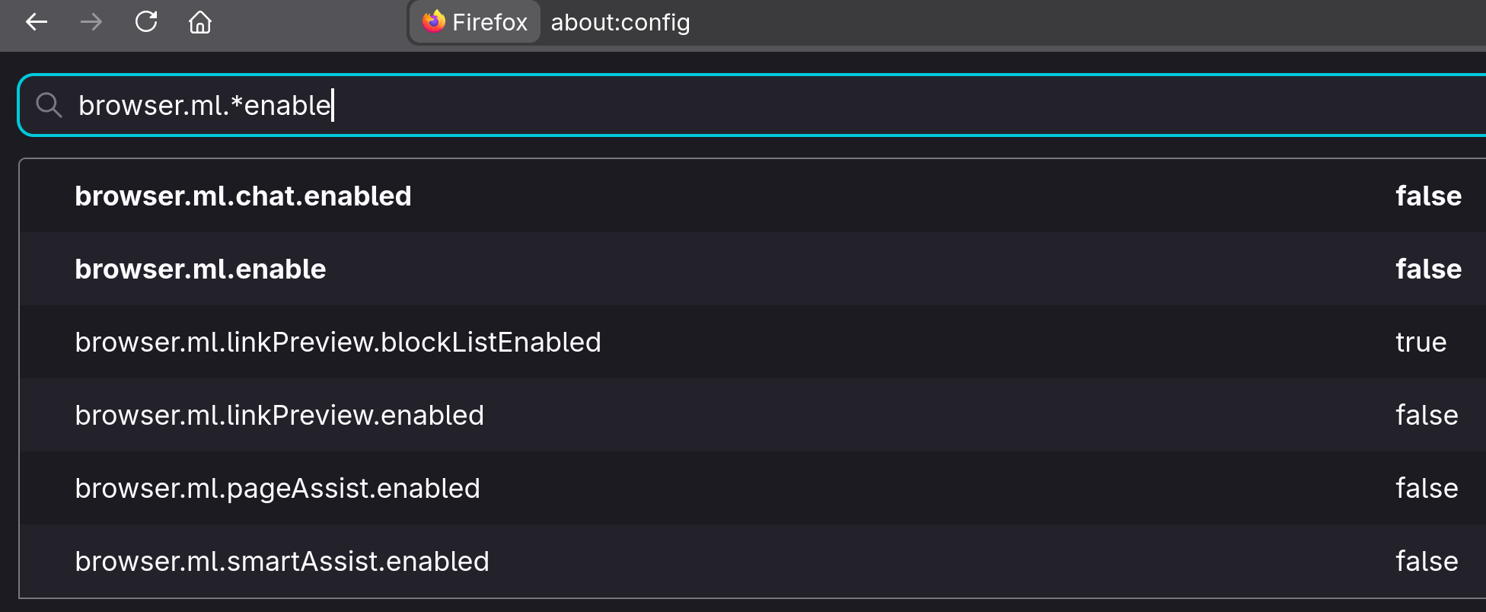The width and height of the screenshot is (1486, 612).
Task: Reload the page with the refresh icon
Action: pos(146,22)
